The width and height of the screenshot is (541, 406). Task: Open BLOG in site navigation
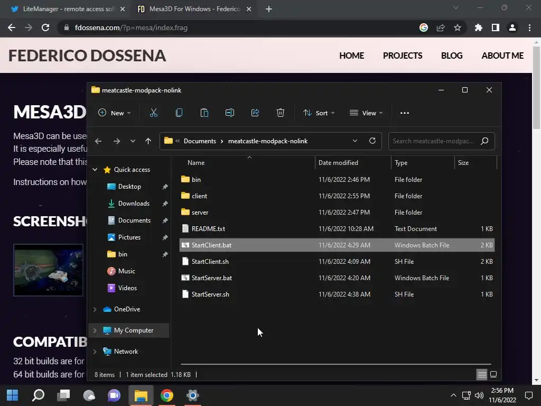[452, 56]
